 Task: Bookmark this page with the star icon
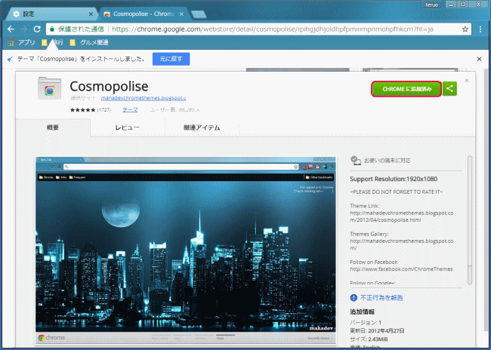(x=465, y=29)
